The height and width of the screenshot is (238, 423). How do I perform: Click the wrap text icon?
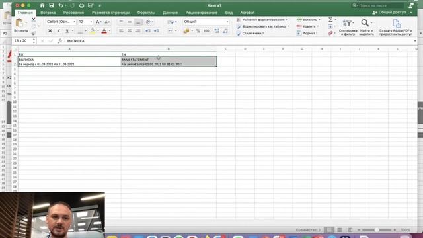point(171,22)
